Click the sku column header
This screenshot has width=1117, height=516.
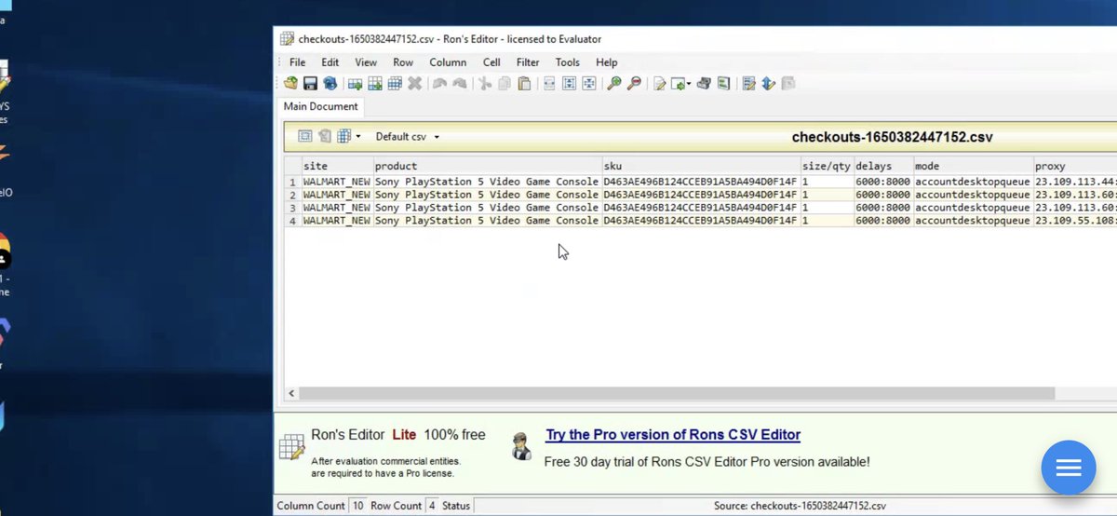pos(701,166)
